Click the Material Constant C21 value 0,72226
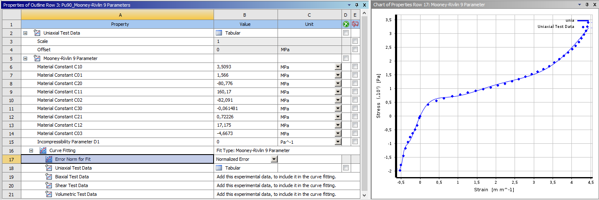 (246, 117)
